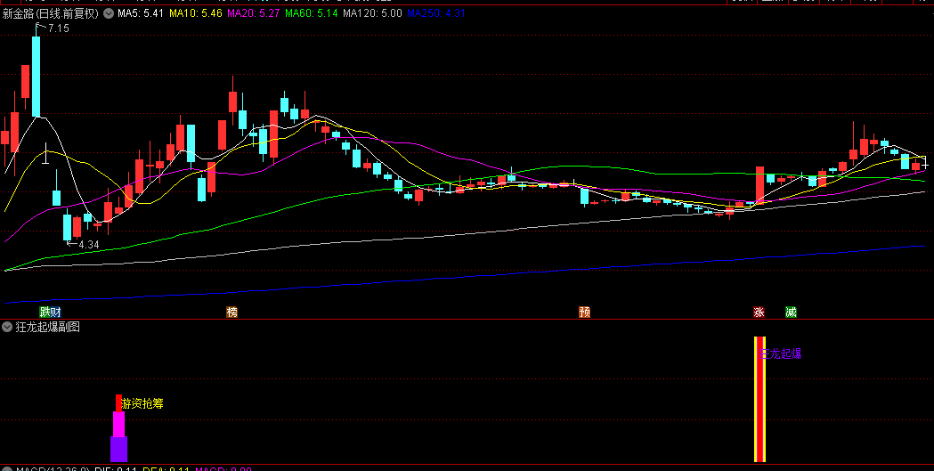Image resolution: width=934 pixels, height=471 pixels.
Task: Open the dropdown arrow beside 新金路(日线.前复权)
Action: 108,13
